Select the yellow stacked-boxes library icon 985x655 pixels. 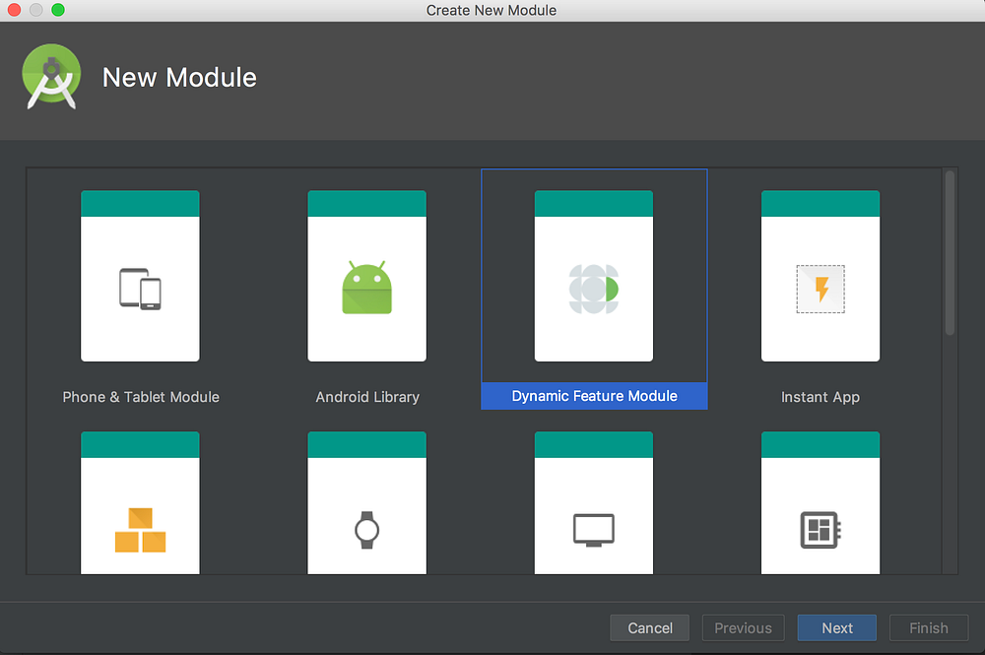click(x=140, y=529)
